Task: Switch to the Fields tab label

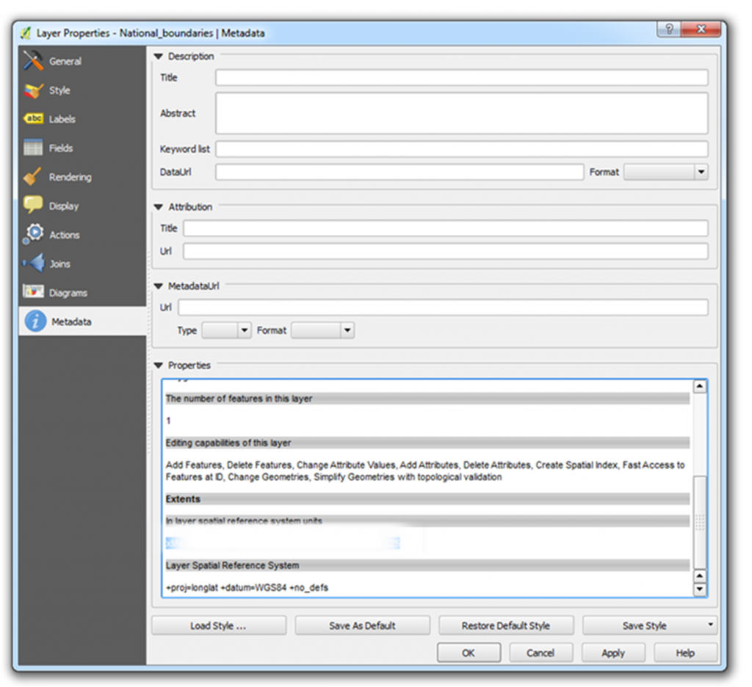Action: tap(61, 148)
